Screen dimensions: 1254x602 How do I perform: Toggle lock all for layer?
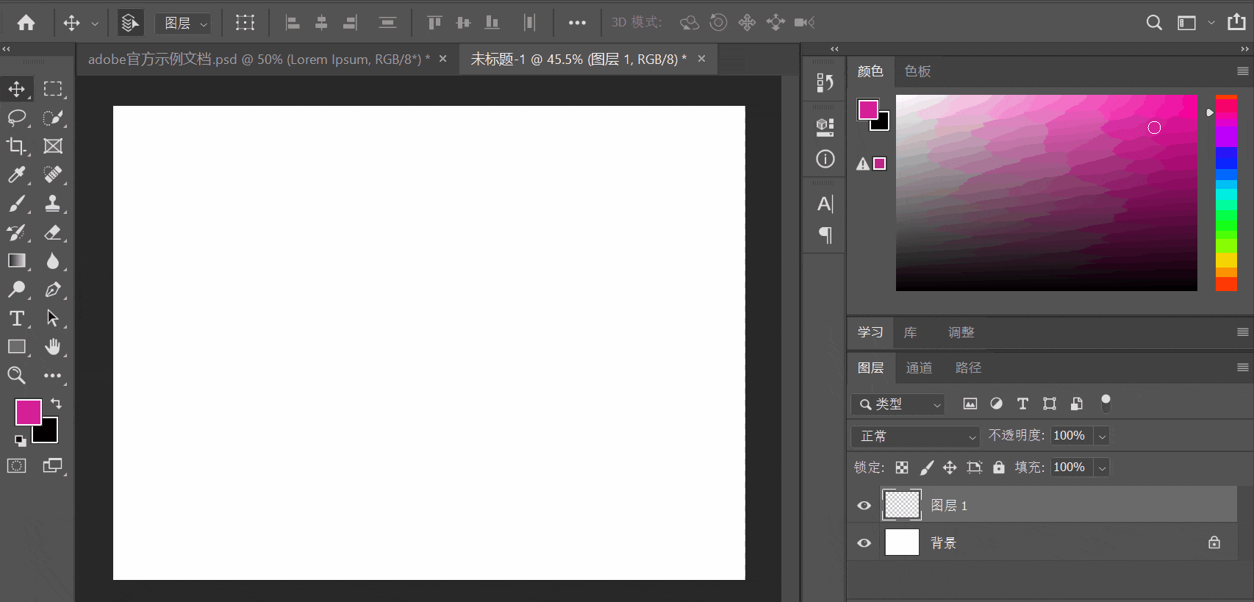(x=999, y=467)
